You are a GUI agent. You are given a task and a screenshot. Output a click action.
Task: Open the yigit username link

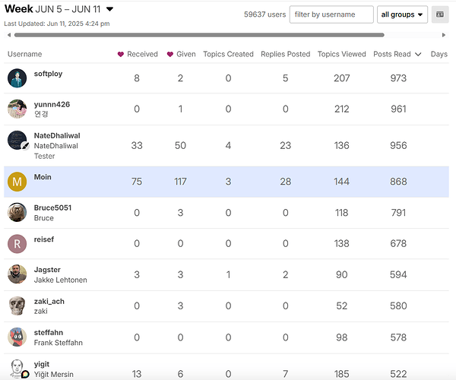point(42,364)
